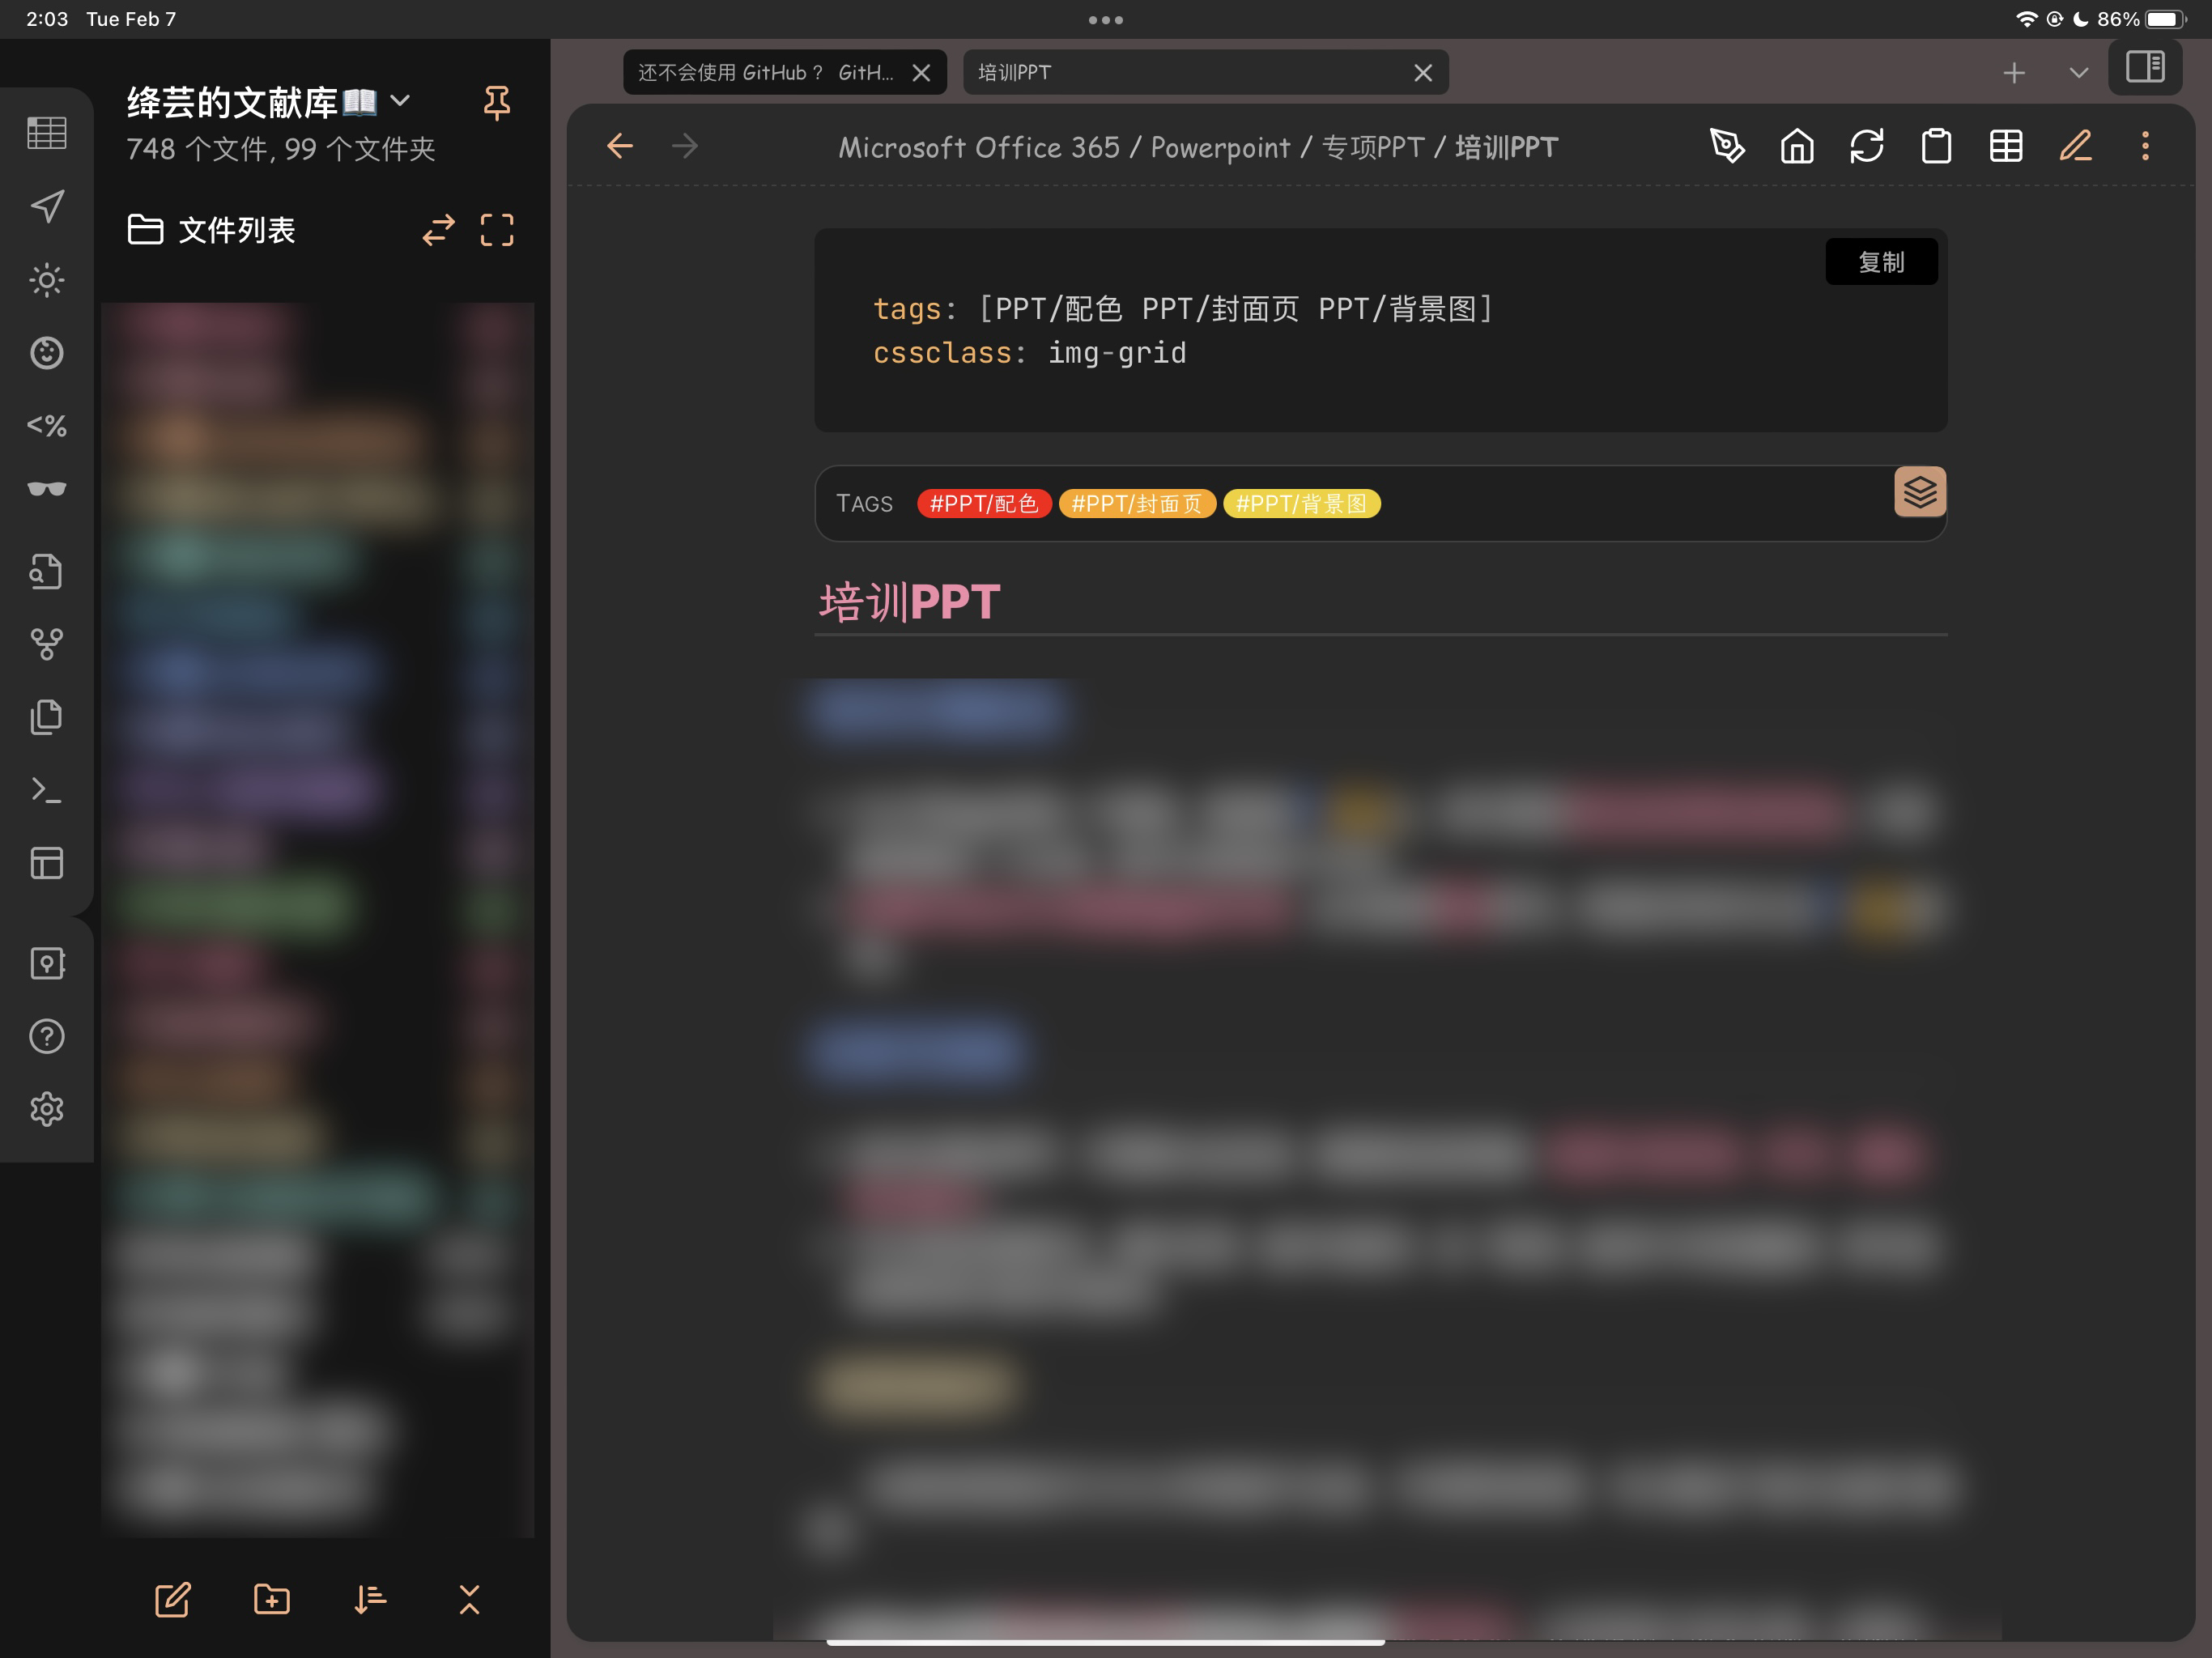The height and width of the screenshot is (1658, 2212).
Task: Toggle edit mode with orange pencil icon
Action: pyautogui.click(x=2076, y=147)
